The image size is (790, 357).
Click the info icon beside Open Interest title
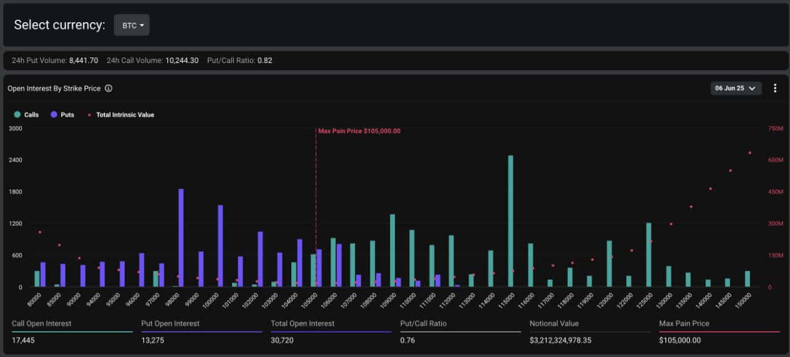(109, 88)
